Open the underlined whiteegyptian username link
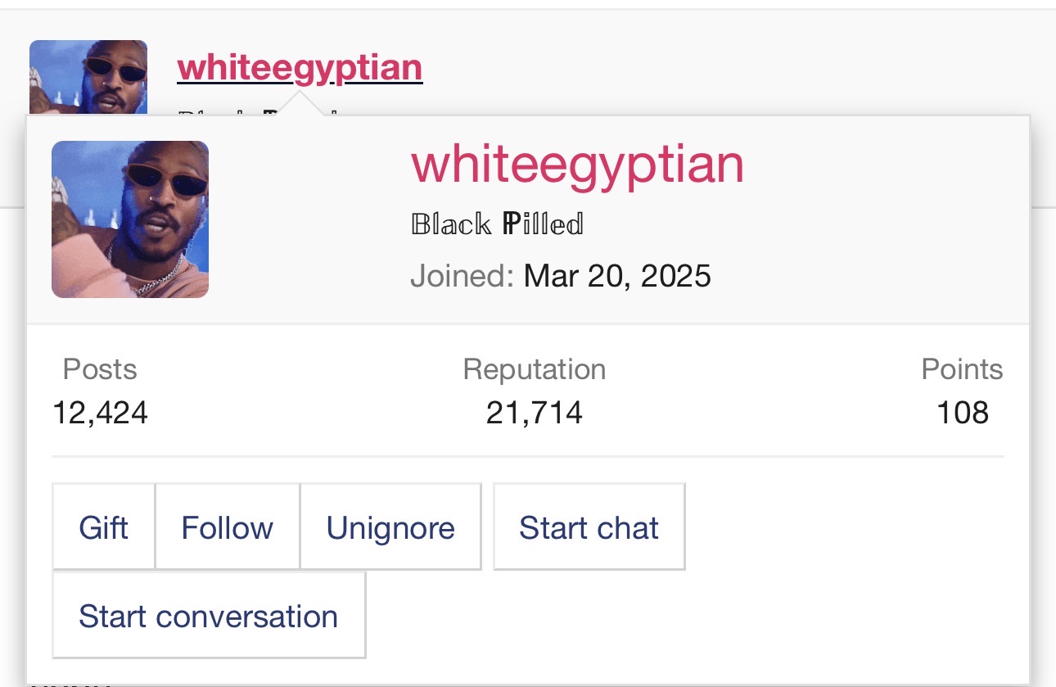 tap(300, 68)
